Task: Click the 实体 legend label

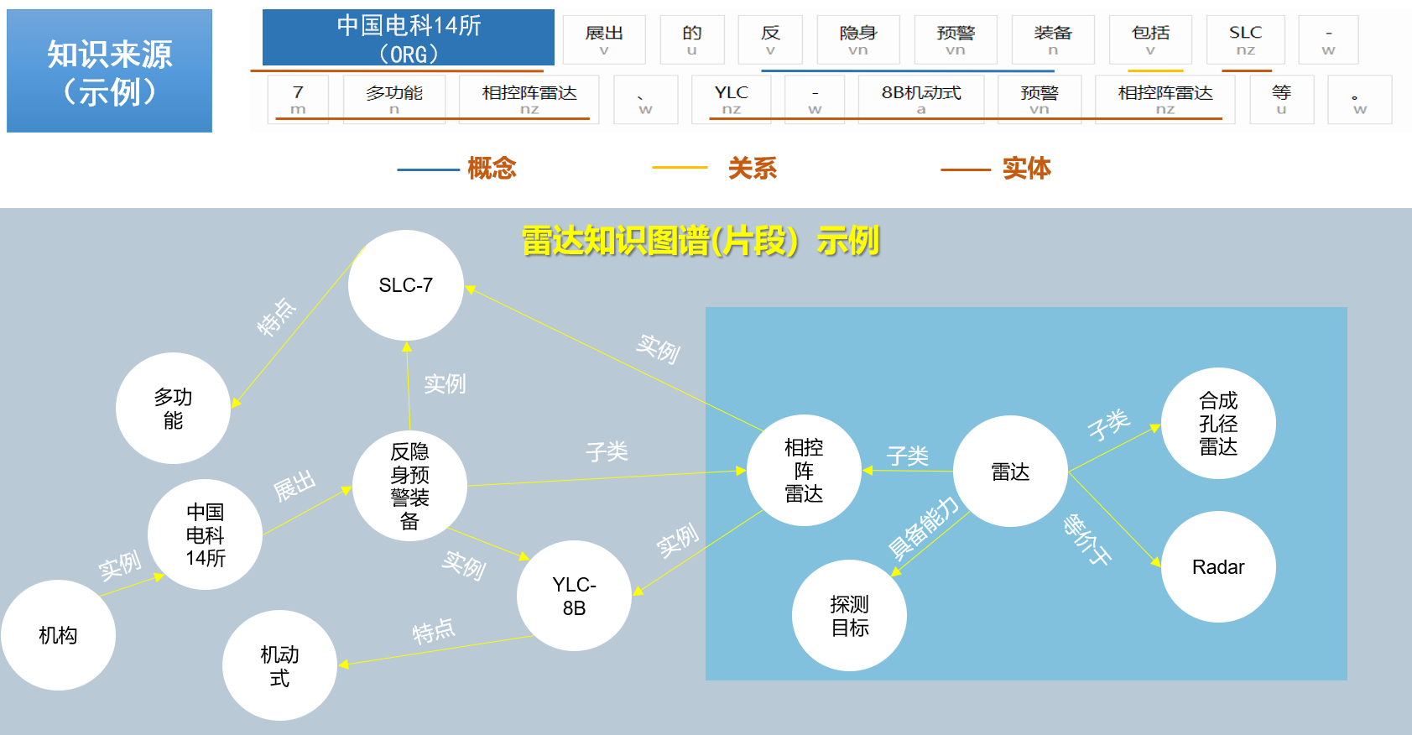Action: pos(1027,169)
